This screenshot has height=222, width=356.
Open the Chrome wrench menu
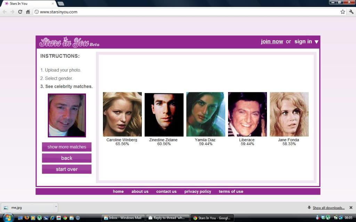[x=351, y=12]
